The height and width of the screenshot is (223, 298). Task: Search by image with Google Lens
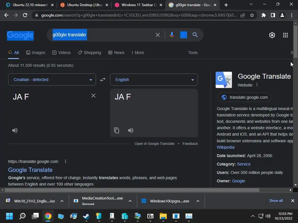pos(184,35)
